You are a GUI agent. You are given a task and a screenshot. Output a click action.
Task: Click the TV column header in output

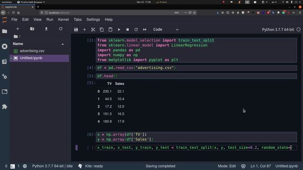click(109, 84)
